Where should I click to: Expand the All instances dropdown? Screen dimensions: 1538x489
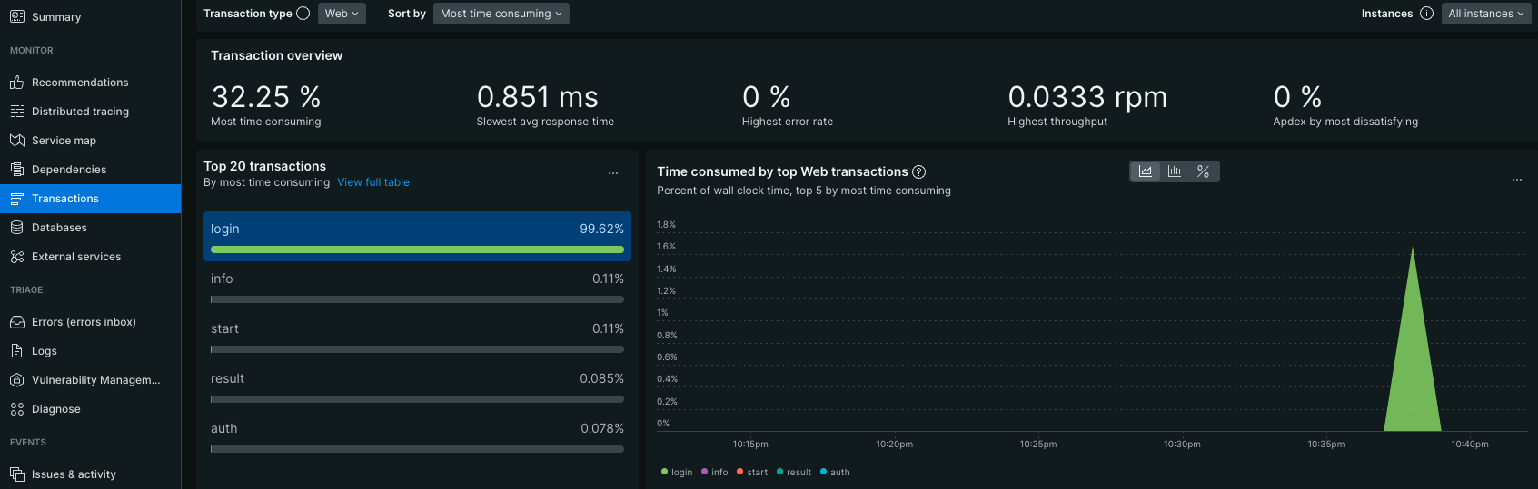1486,14
